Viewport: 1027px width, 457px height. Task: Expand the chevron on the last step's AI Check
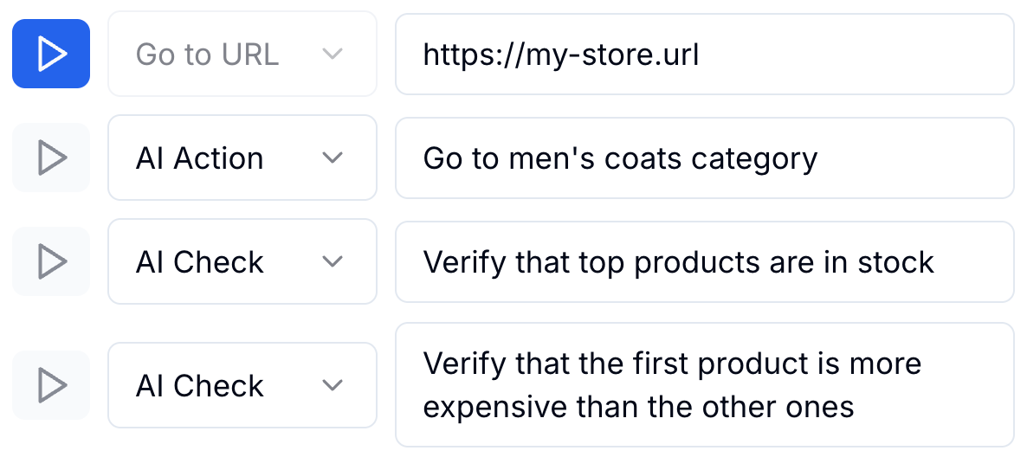click(333, 386)
